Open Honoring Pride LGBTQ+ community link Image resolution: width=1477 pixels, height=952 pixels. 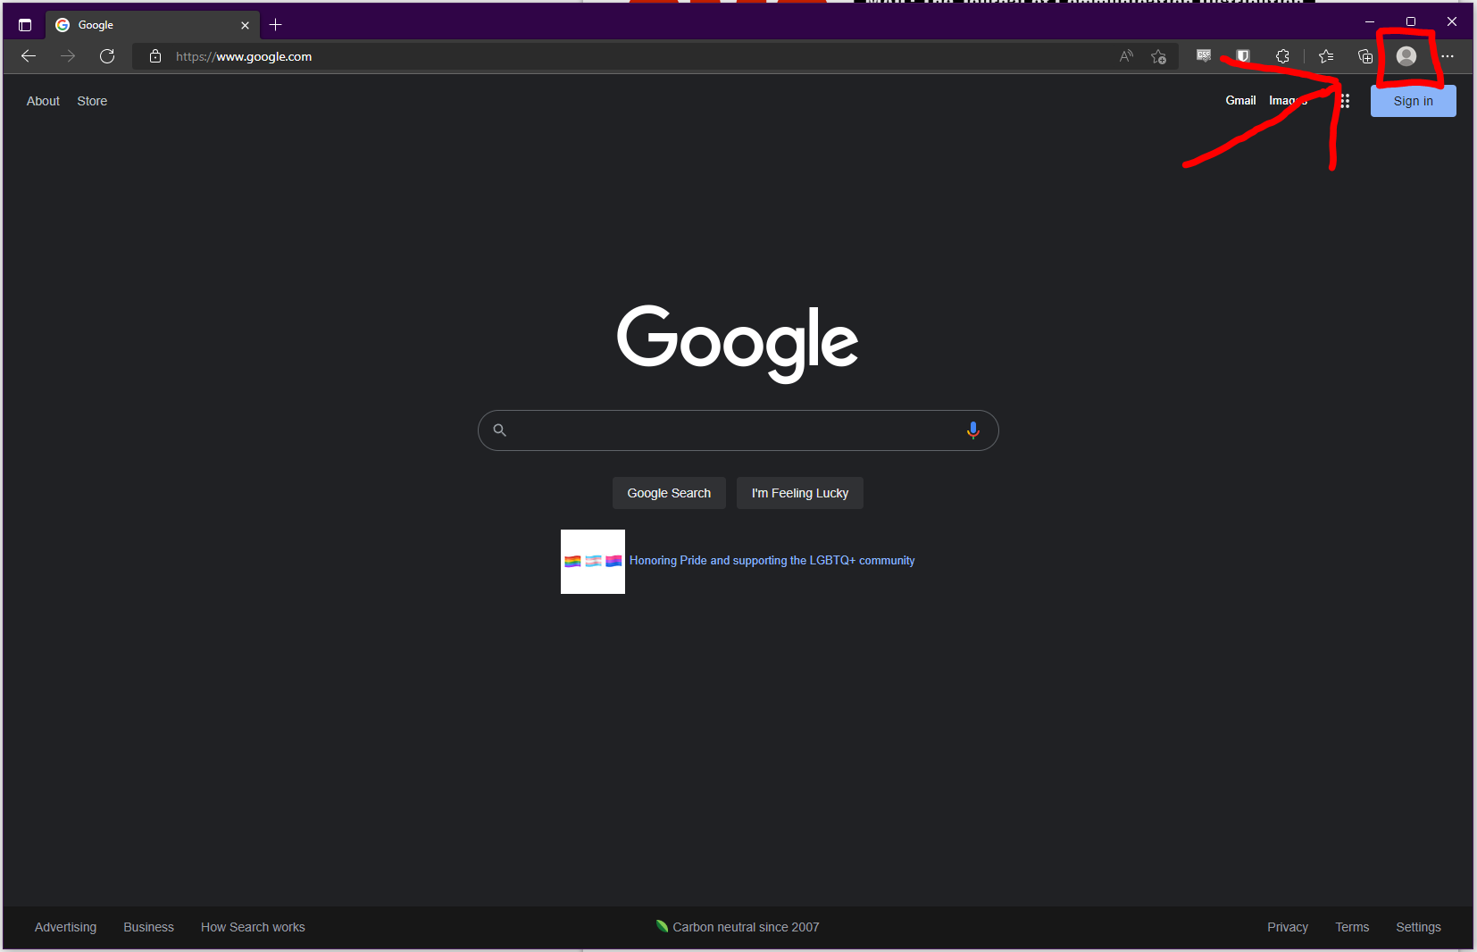click(772, 561)
